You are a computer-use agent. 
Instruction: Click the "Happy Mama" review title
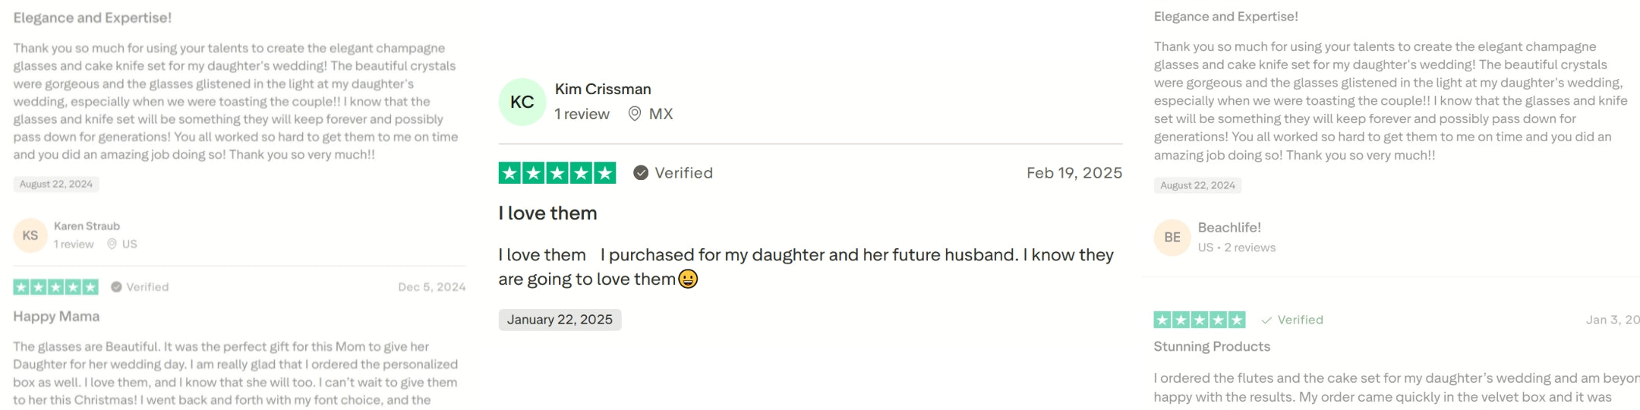point(56,317)
